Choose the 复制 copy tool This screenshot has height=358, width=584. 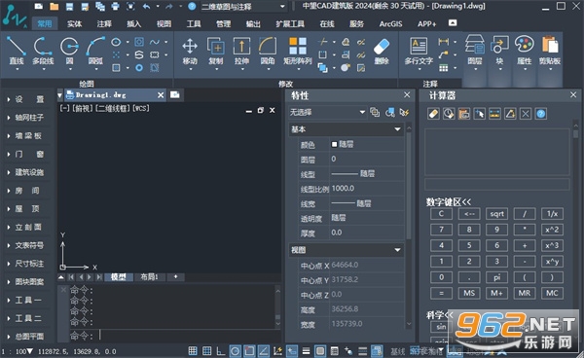pos(216,52)
